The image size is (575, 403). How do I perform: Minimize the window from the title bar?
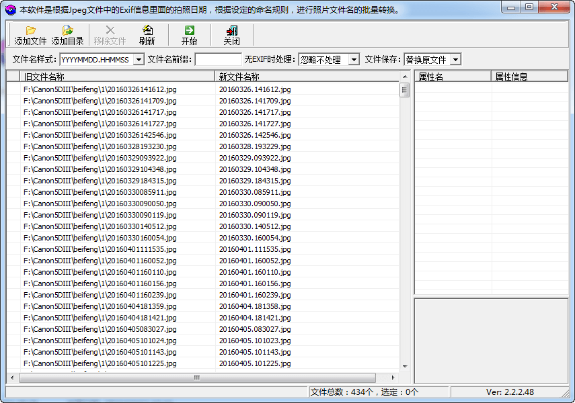(x=511, y=7)
